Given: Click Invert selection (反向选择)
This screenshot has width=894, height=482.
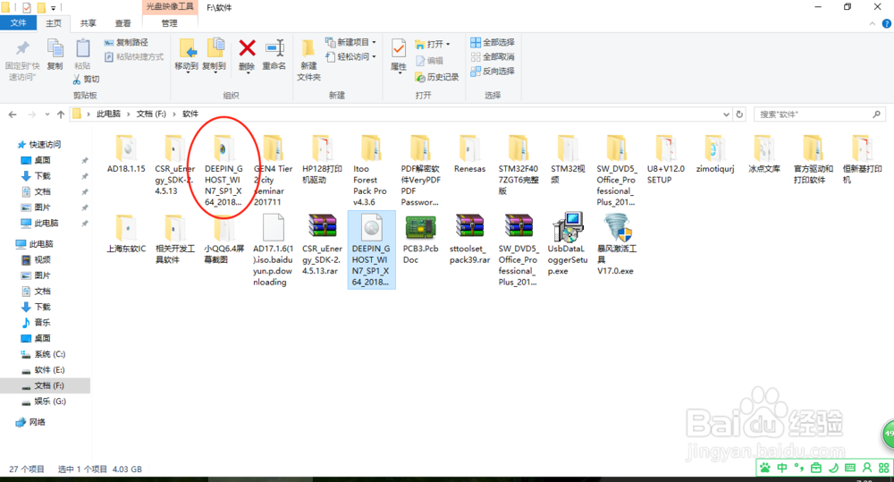Looking at the screenshot, I should 493,71.
